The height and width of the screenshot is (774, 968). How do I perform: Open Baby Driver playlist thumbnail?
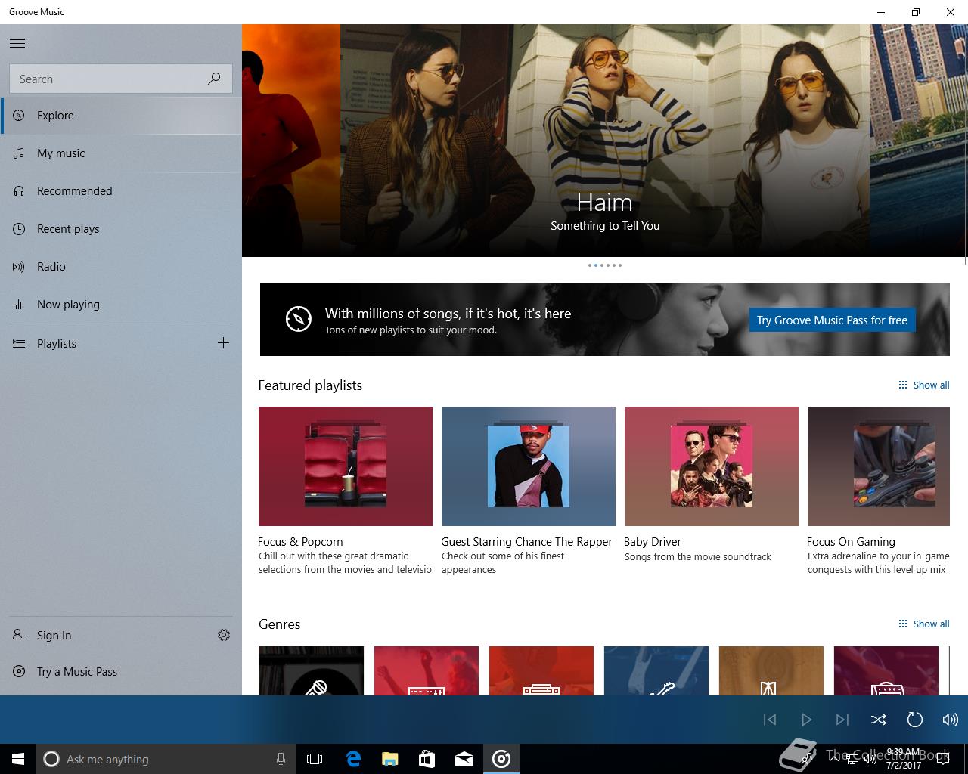(712, 466)
